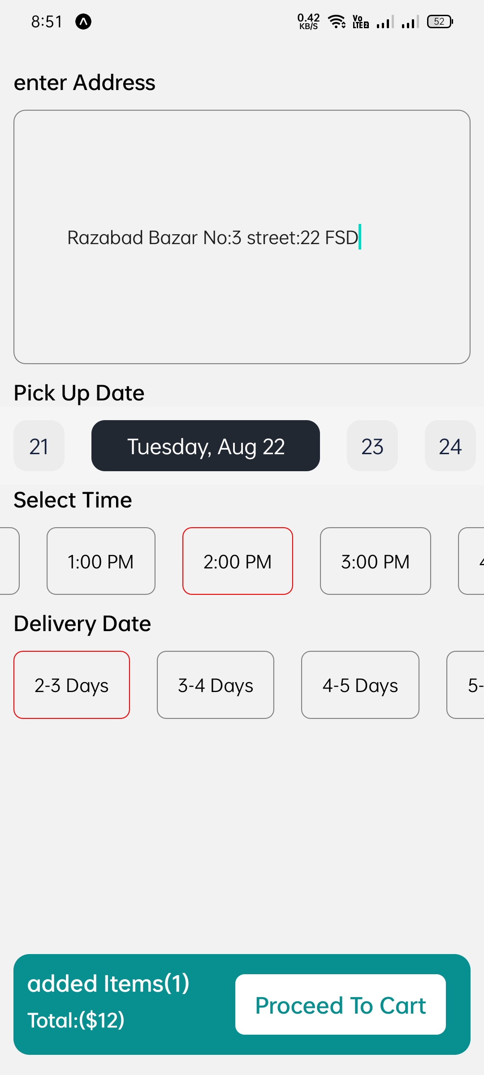Pick the 2:00 PM time slot
Image resolution: width=484 pixels, height=1075 pixels.
point(238,561)
